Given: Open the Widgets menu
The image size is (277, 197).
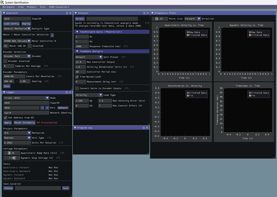Looking at the screenshot, I should 32,7.
